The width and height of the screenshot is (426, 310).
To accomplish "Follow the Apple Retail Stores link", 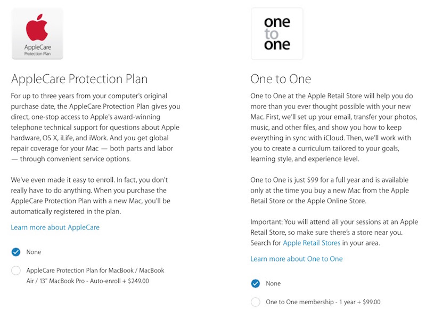I will (312, 243).
